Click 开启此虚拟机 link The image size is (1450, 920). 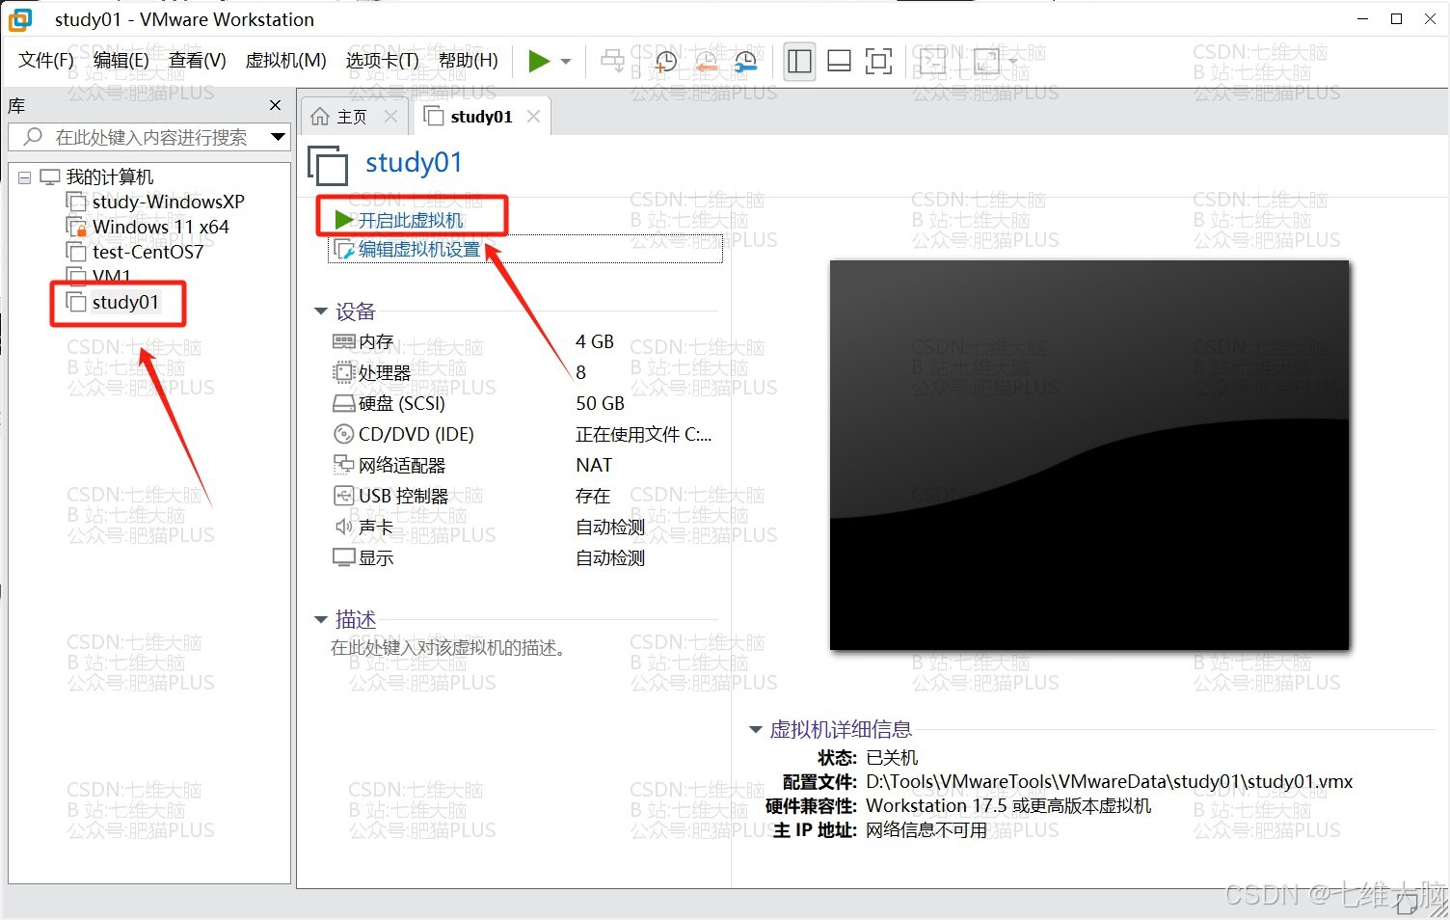pyautogui.click(x=410, y=220)
